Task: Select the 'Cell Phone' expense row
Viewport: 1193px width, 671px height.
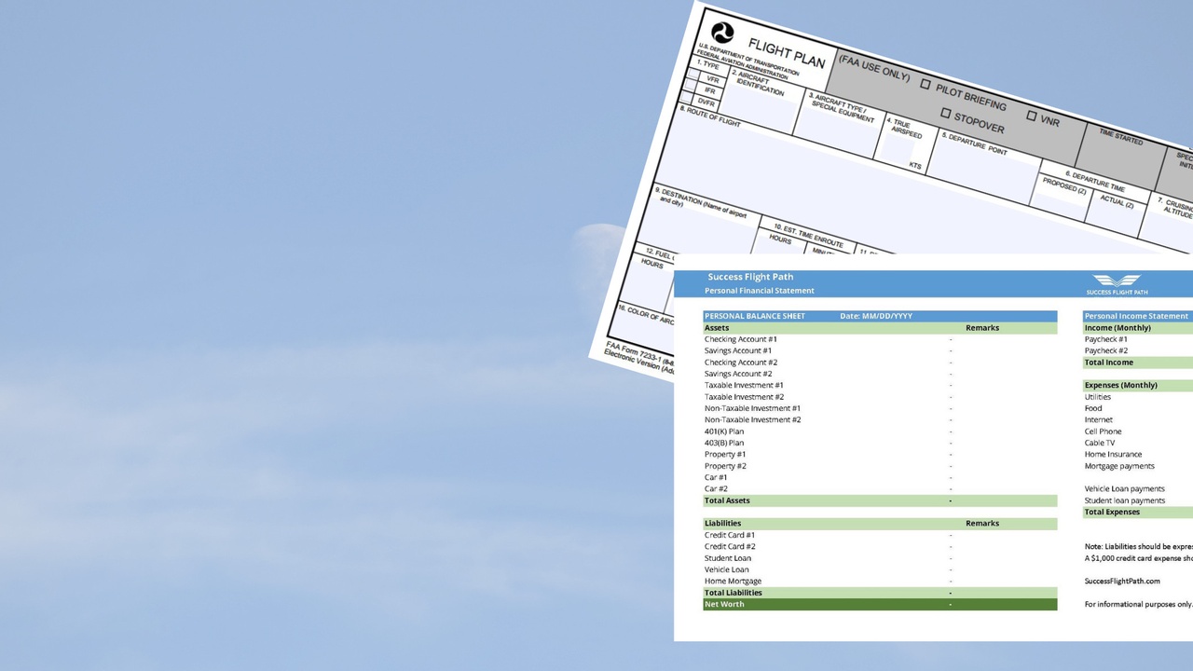Action: point(1137,431)
